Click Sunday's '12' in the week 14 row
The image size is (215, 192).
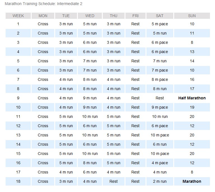192,144
